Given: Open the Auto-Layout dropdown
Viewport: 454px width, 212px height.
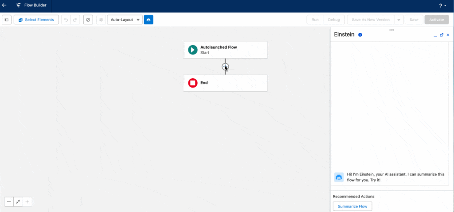Looking at the screenshot, I should pos(125,20).
